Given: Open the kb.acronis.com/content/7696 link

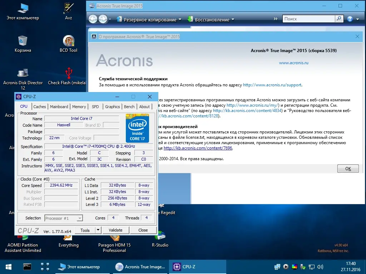Looking at the screenshot, I should coord(198,148).
